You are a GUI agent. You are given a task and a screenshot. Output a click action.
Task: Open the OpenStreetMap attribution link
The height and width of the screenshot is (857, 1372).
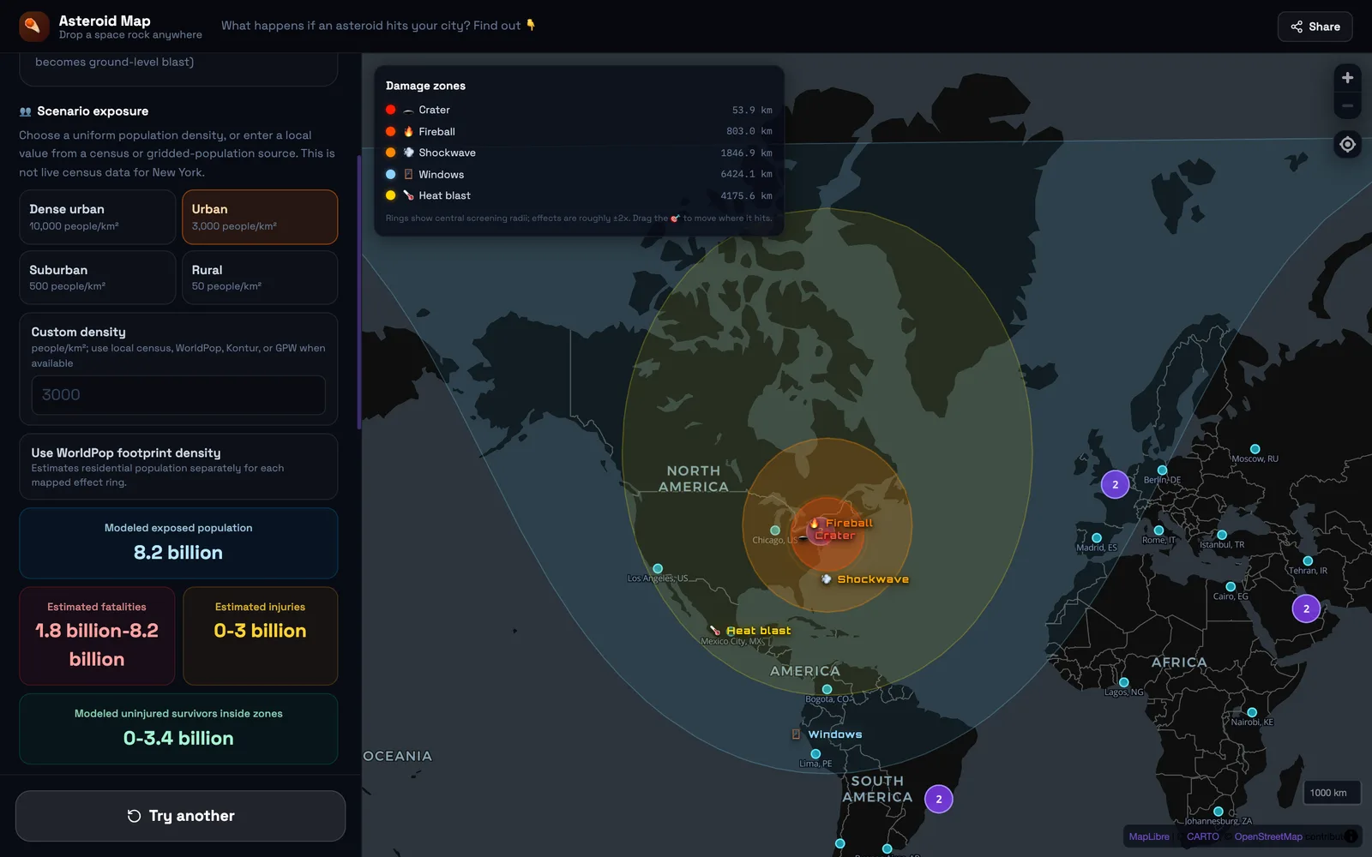pos(1267,836)
